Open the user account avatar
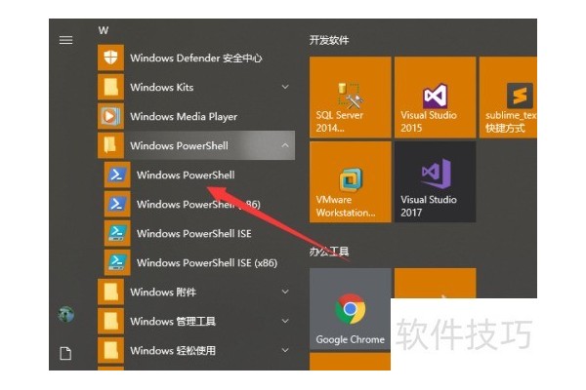 [x=66, y=314]
